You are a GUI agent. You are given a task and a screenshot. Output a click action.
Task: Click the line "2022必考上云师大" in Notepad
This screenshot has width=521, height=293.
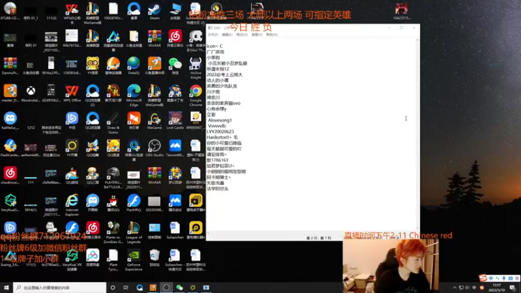point(225,75)
